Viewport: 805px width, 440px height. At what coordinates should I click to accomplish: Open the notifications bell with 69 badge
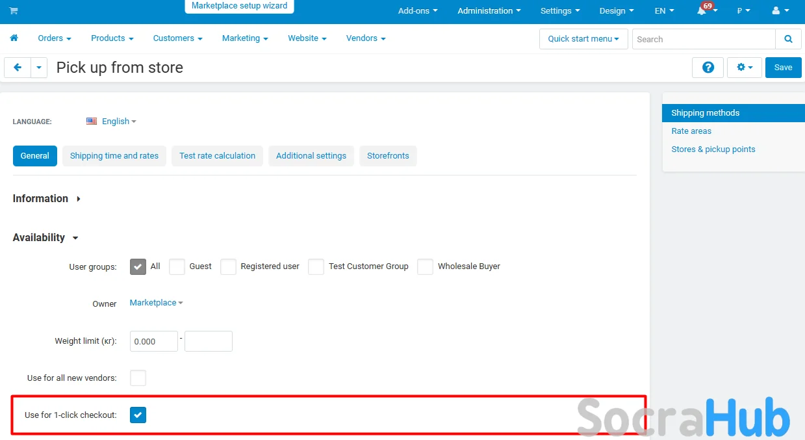pyautogui.click(x=703, y=11)
